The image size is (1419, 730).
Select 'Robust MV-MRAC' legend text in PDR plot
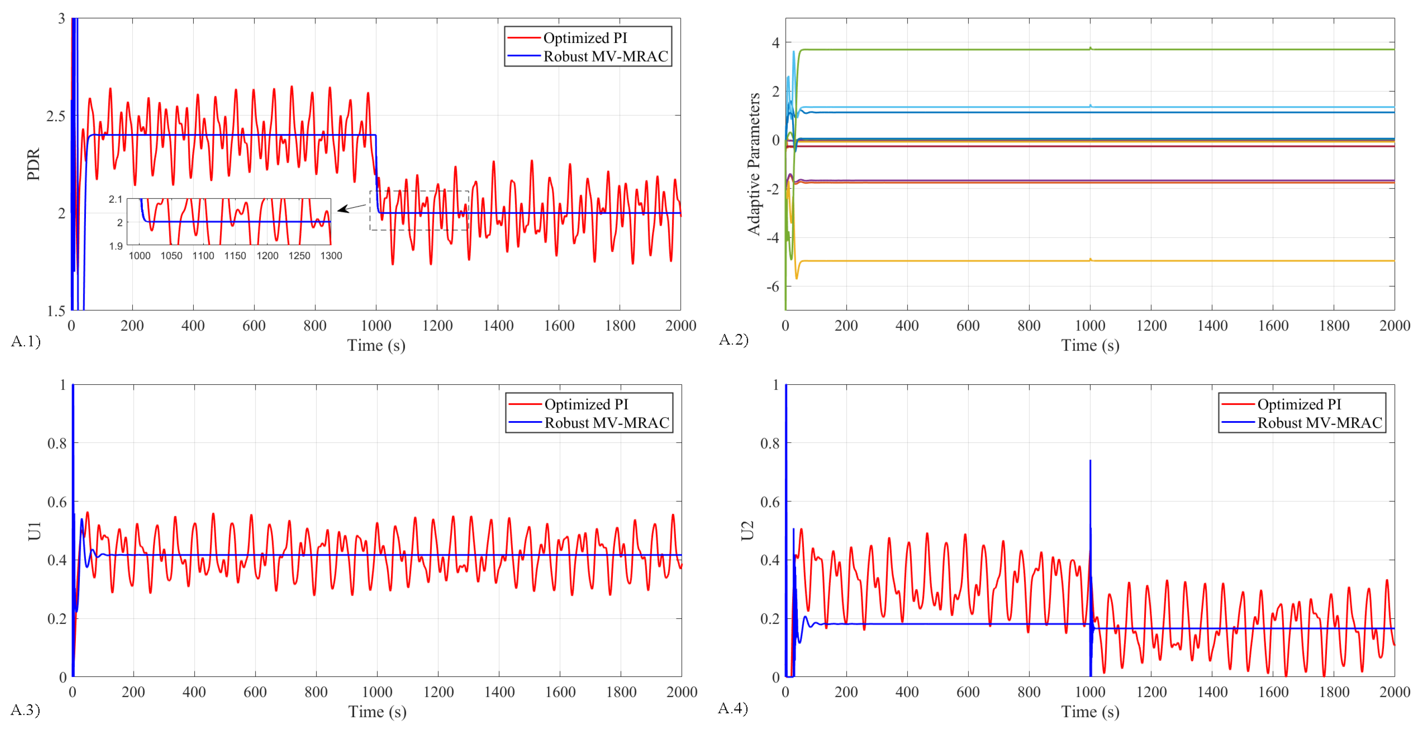(605, 57)
